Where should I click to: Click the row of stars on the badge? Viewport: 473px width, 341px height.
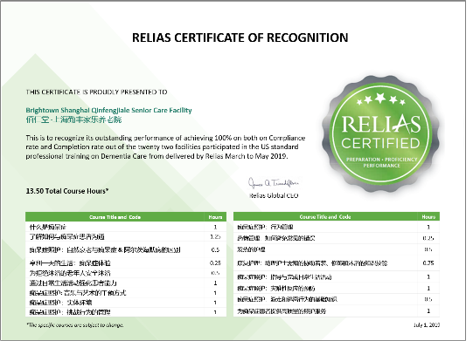(x=380, y=99)
